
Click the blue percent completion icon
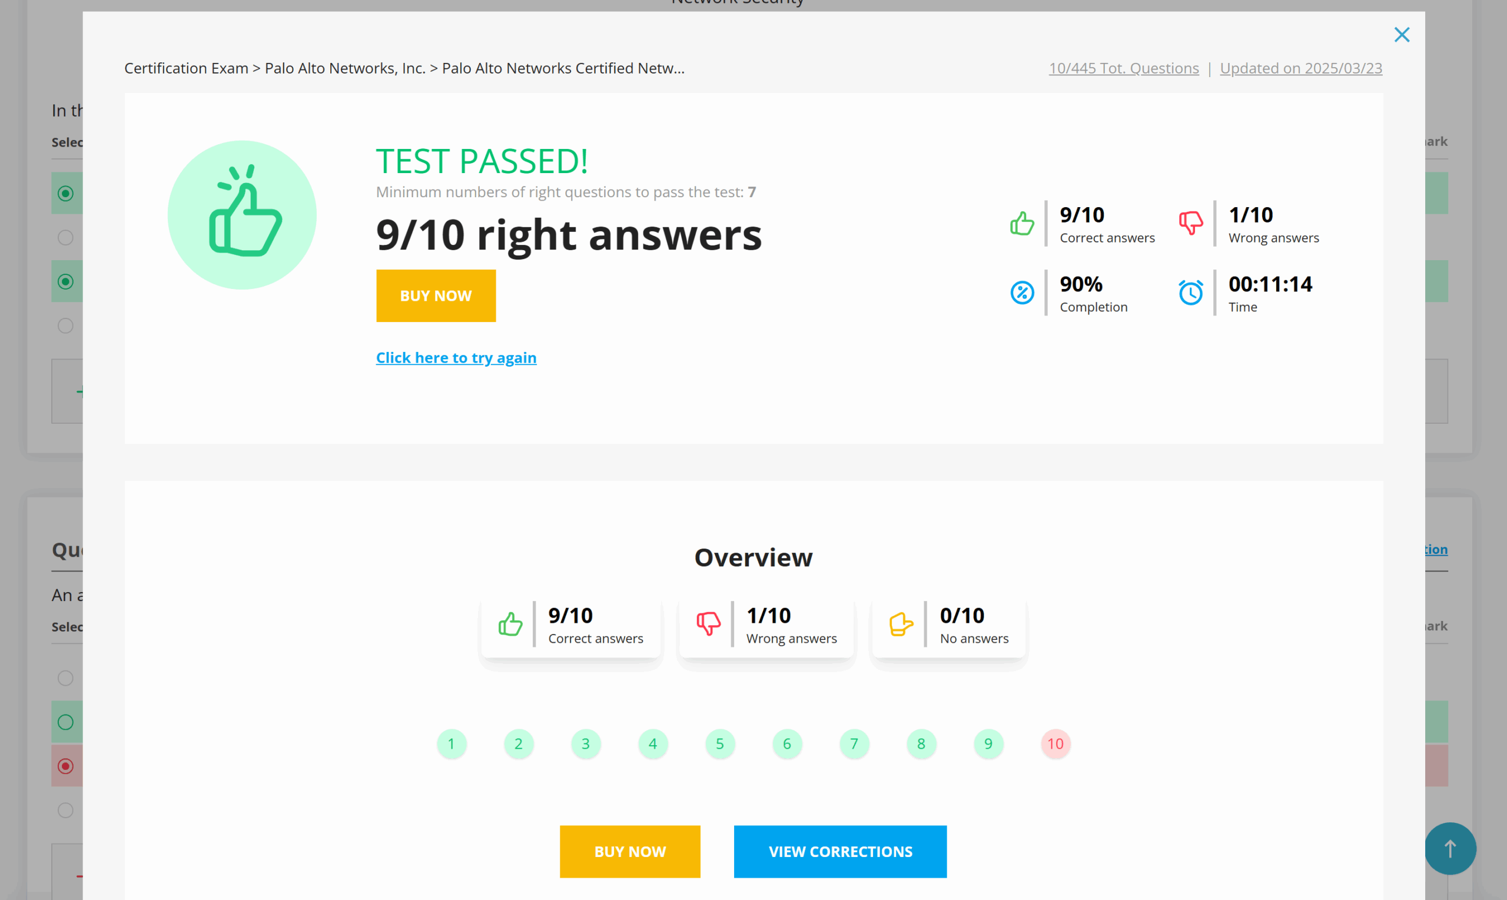[1022, 293]
